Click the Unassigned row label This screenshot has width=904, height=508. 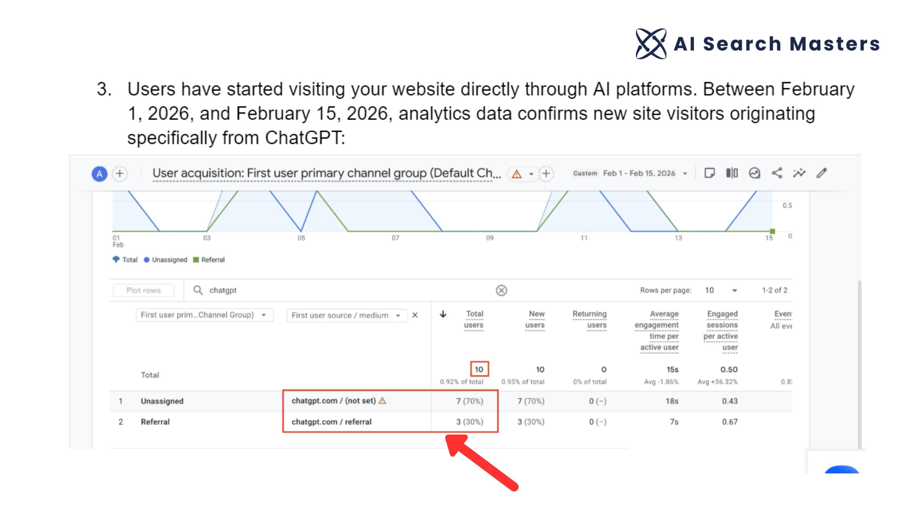(x=162, y=401)
